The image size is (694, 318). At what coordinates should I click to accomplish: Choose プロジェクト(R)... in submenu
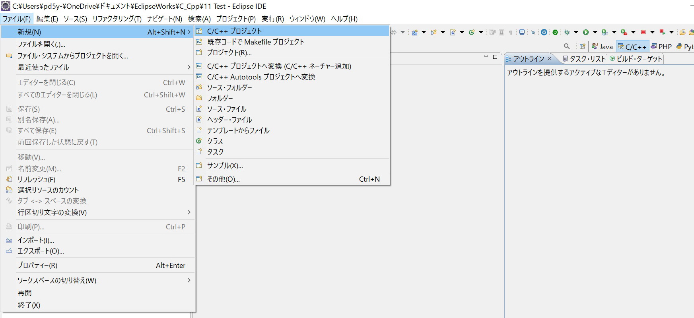[292, 52]
